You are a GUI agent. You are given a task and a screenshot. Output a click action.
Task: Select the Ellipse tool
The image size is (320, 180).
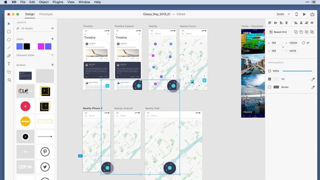pyautogui.click(x=9, y=40)
